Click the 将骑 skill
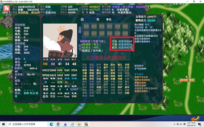 point(120,79)
